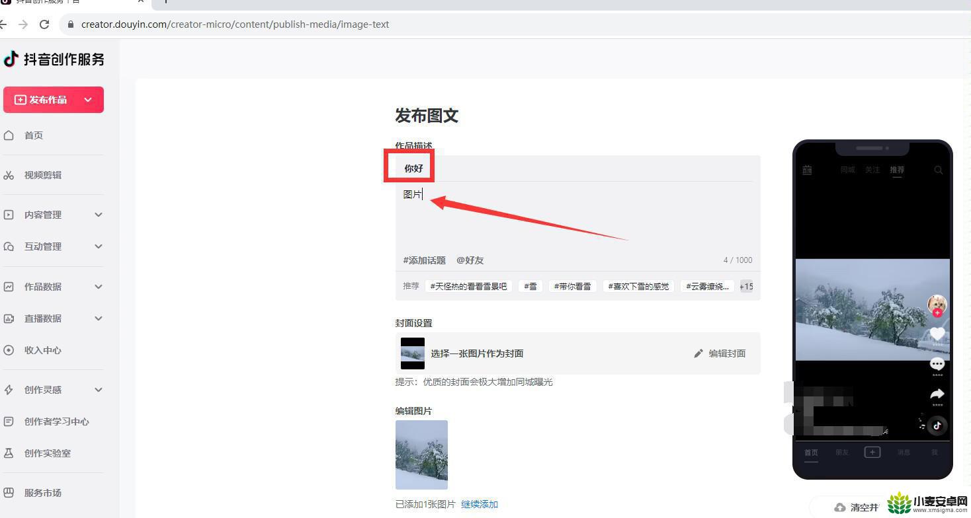Click the browser reload button
This screenshot has height=518, width=971.
[x=44, y=24]
